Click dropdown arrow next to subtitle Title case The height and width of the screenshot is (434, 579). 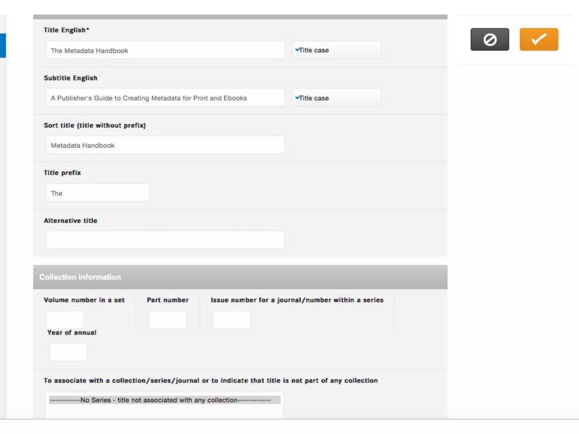pyautogui.click(x=297, y=98)
